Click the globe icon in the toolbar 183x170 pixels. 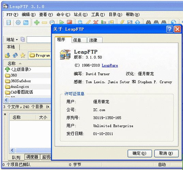[x=173, y=22]
